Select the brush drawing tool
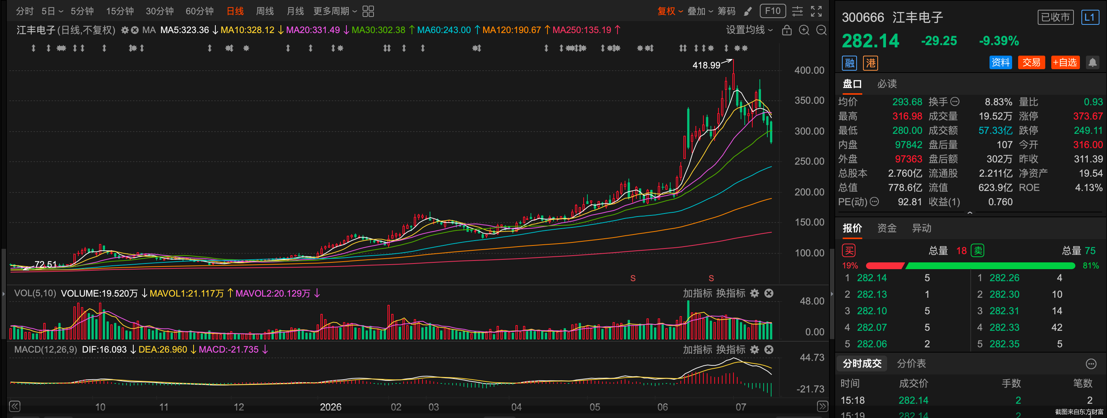 click(748, 11)
